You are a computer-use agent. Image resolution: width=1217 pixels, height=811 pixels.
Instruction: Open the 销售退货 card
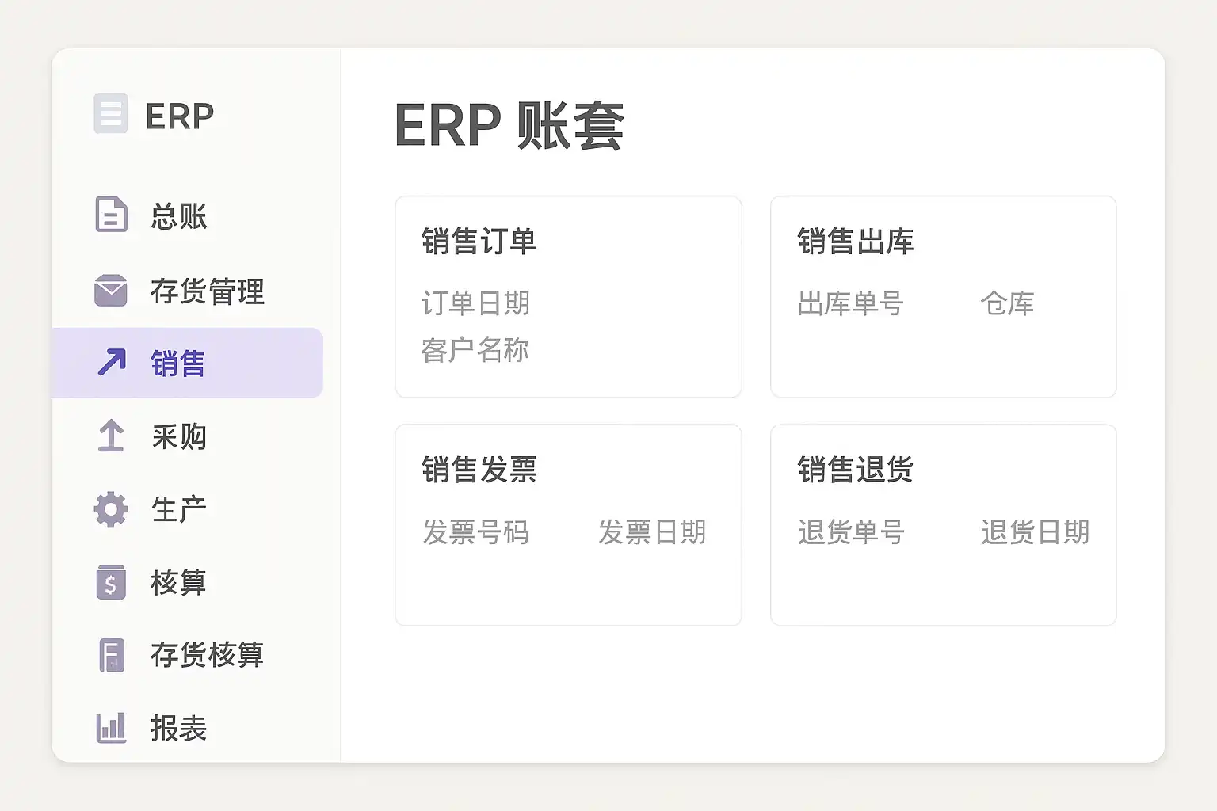(x=943, y=524)
